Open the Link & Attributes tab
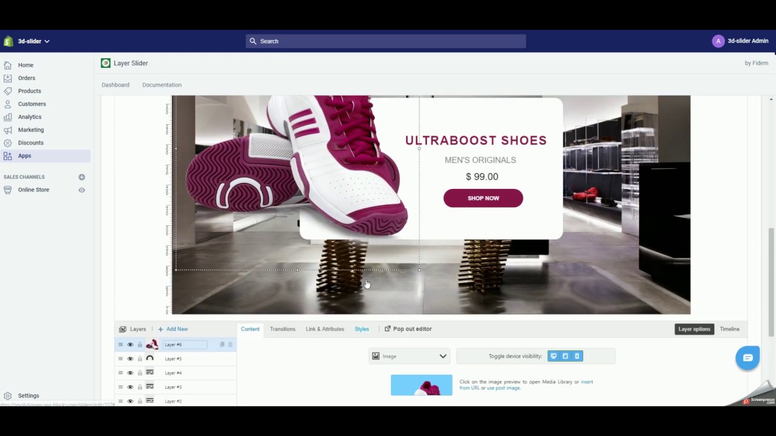Screen dimensions: 776x436 pyautogui.click(x=325, y=329)
